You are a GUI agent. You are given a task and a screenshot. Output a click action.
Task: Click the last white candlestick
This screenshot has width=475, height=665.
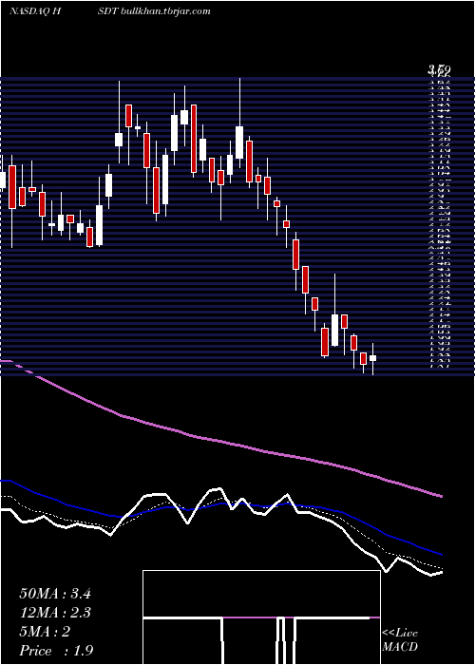pyautogui.click(x=372, y=358)
